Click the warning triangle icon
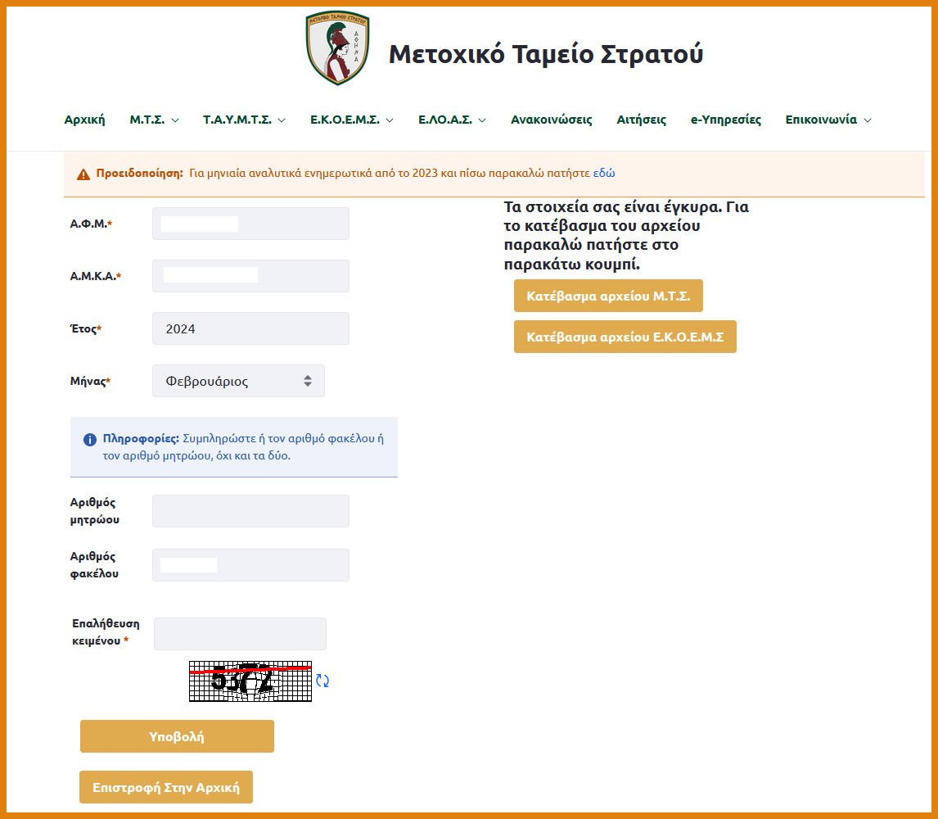938x819 pixels. tap(83, 174)
